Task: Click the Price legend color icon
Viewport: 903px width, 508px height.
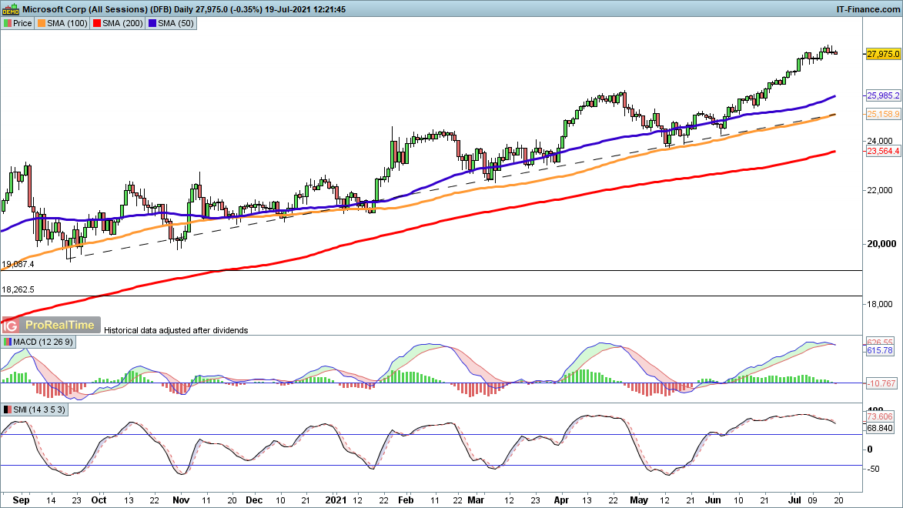Action: 8,24
